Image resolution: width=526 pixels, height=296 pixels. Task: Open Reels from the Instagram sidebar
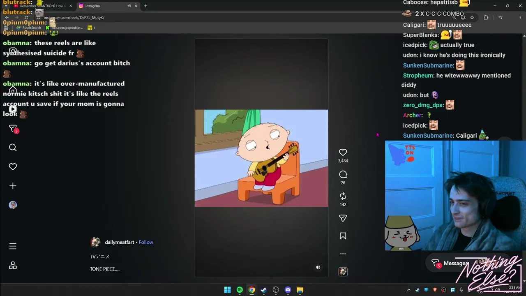13,109
